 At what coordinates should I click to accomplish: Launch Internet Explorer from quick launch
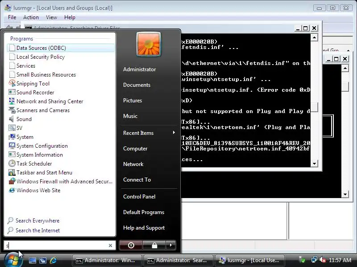[53, 260]
